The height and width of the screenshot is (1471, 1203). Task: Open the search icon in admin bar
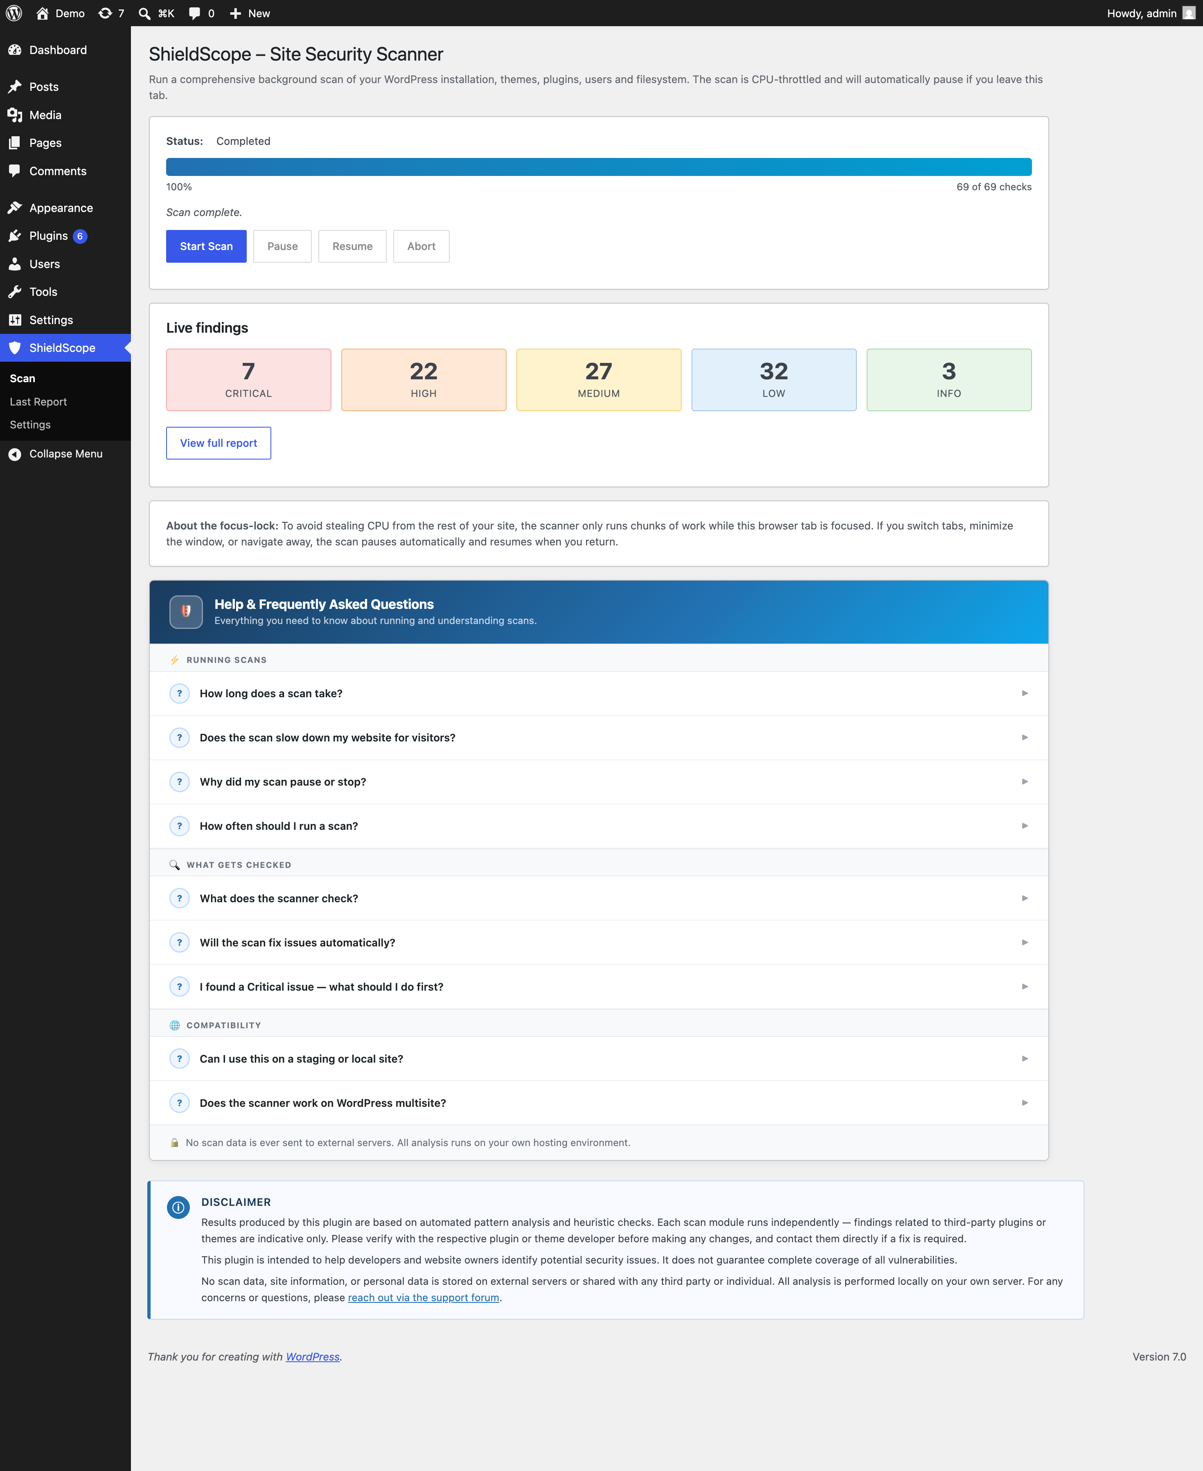point(144,13)
